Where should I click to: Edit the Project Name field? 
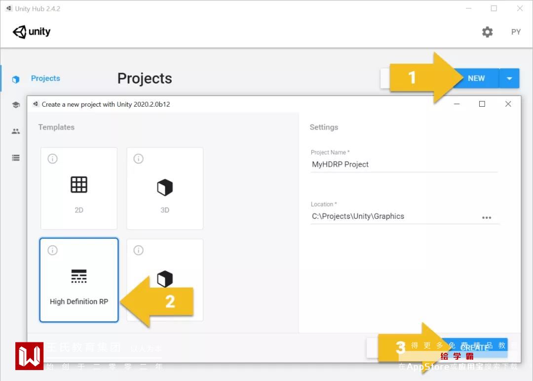(x=404, y=165)
